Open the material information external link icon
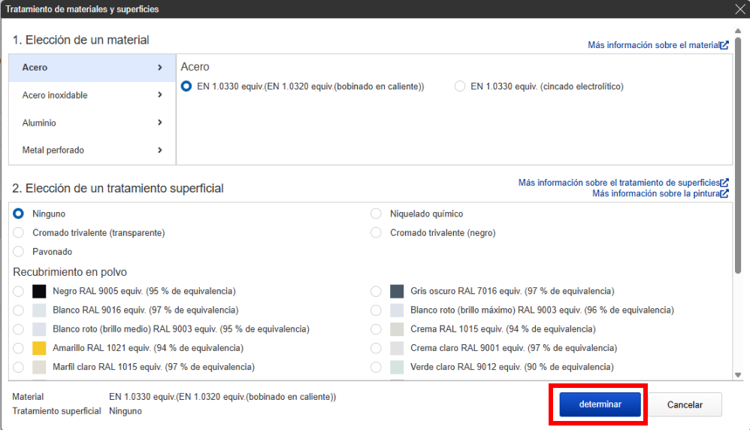Screen dimensions: 750x430 point(724,45)
